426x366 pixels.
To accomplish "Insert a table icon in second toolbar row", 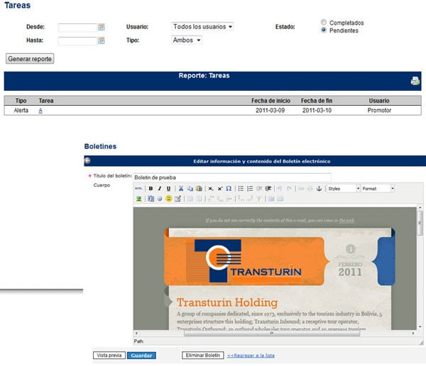I will tap(190, 199).
